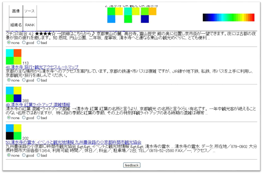Mark result 49 紅葉ライトアップ as 'bad'
Image resolution: width=263 pixels, height=174 pixels.
(x=39, y=118)
